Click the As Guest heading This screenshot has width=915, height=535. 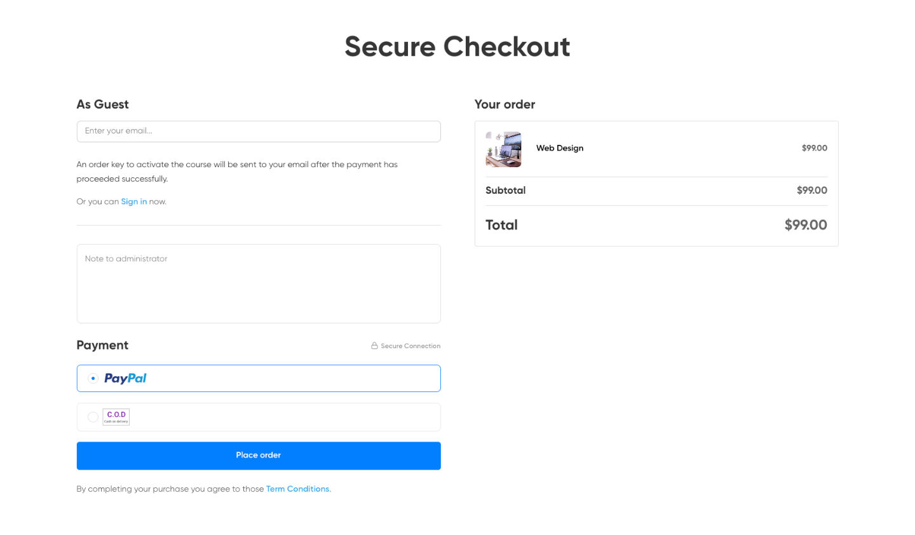(x=102, y=104)
